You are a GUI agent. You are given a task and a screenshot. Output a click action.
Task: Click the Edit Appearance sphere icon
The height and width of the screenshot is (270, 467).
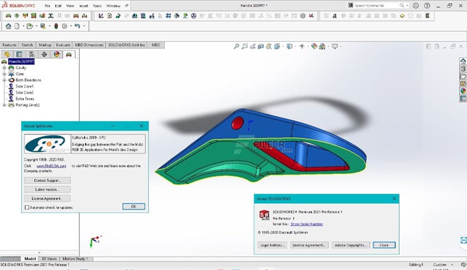(x=314, y=46)
